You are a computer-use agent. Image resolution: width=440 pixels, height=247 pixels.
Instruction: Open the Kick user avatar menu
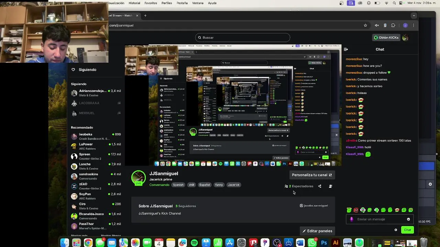click(405, 38)
